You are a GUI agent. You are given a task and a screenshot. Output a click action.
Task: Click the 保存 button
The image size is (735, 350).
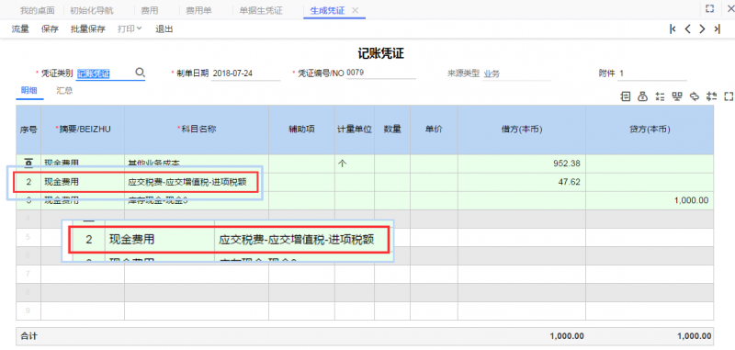click(50, 29)
